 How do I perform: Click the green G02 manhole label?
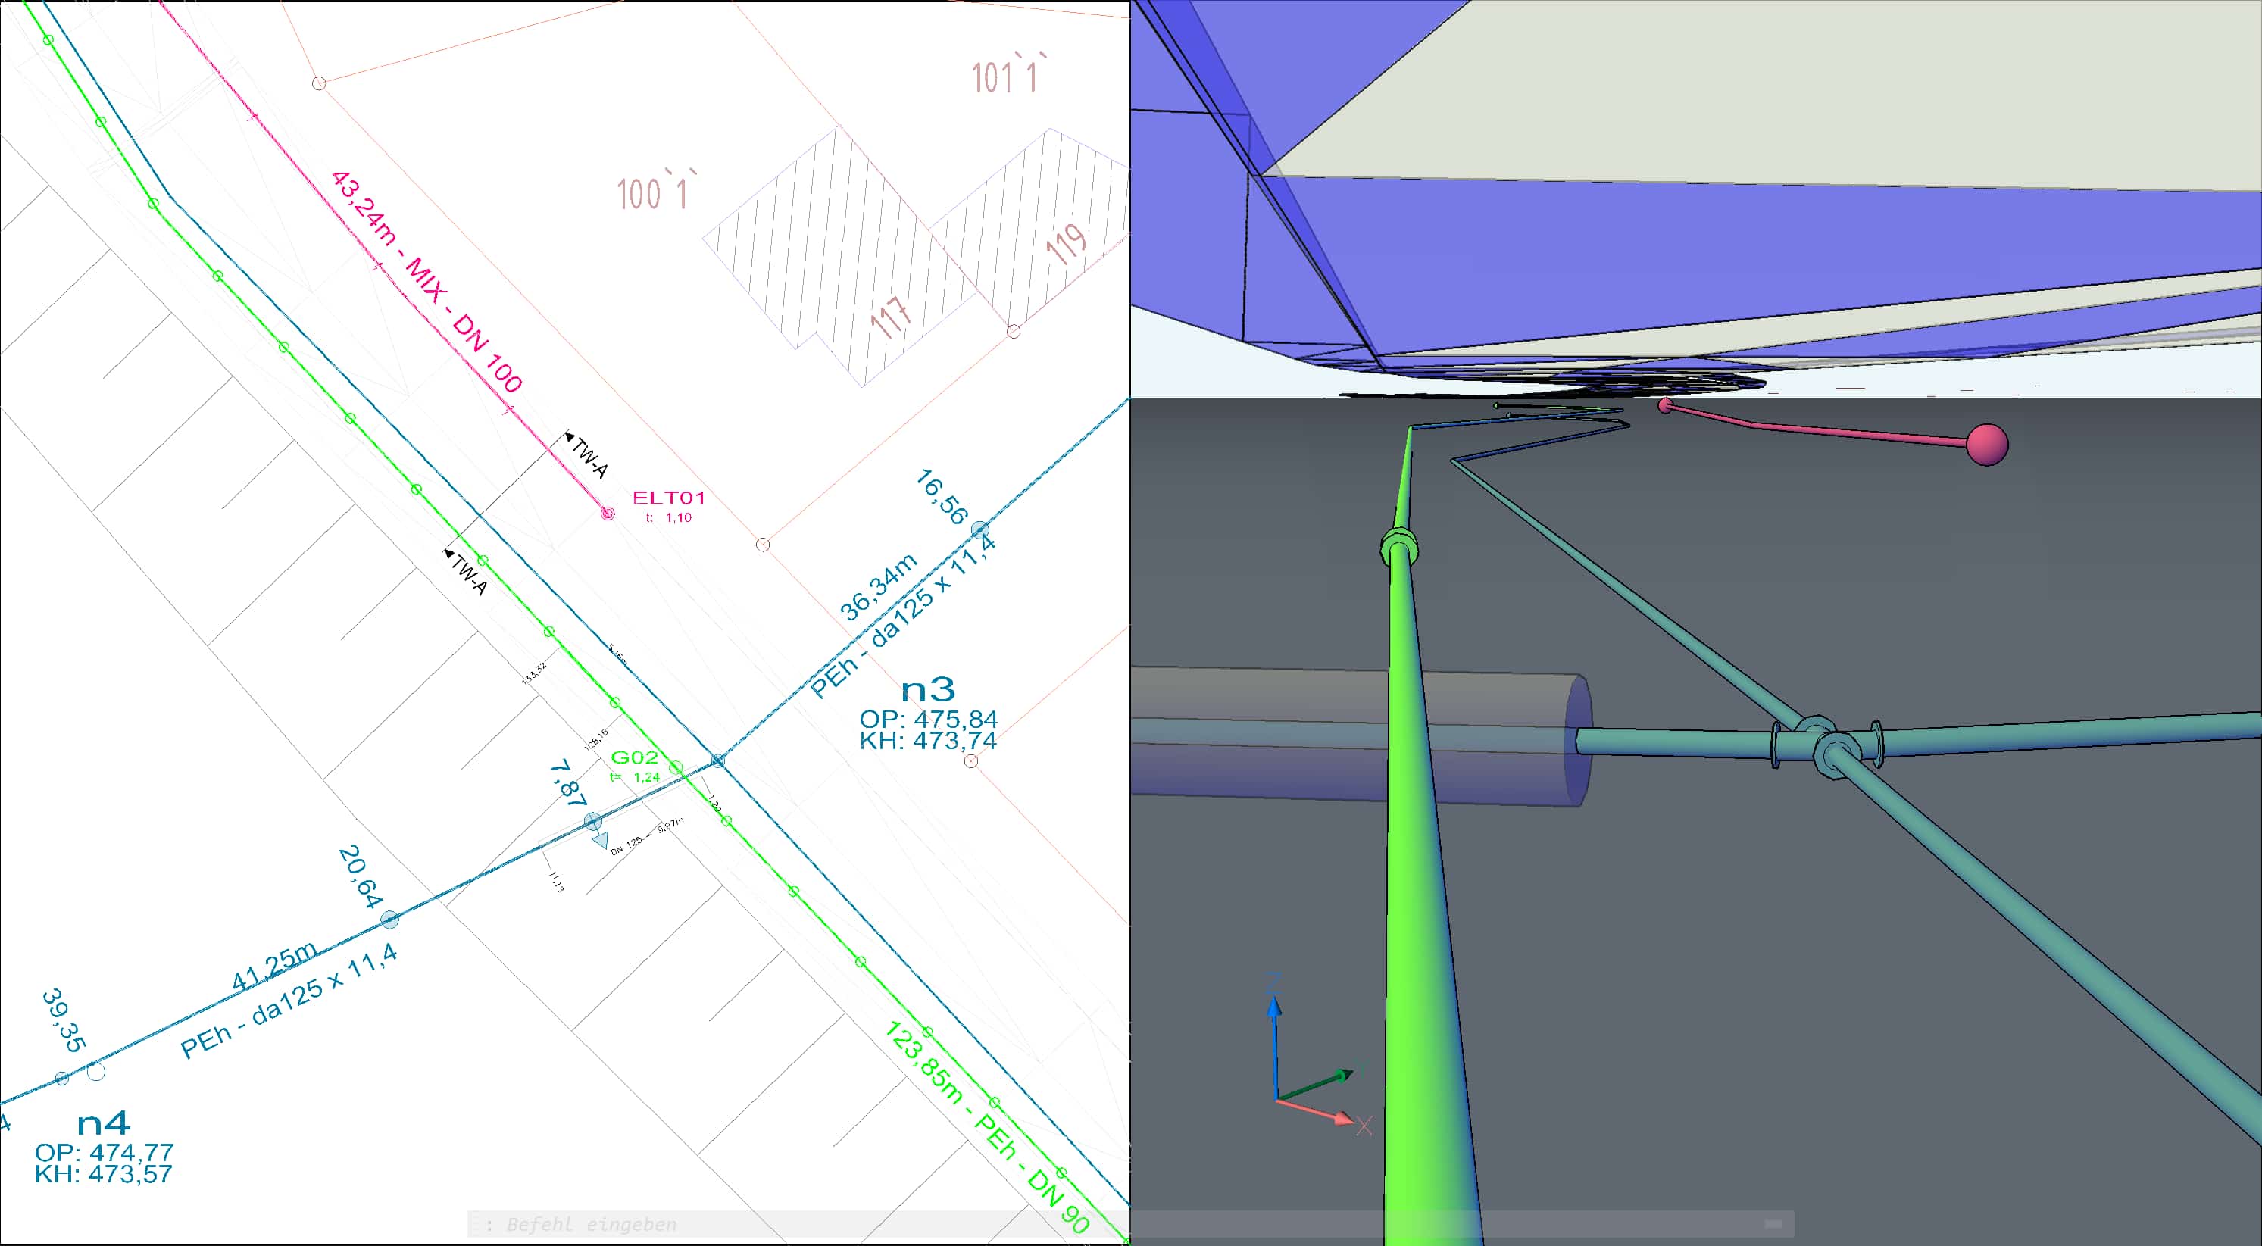click(x=634, y=757)
